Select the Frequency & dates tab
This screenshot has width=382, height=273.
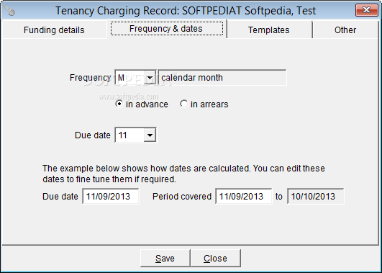click(167, 29)
